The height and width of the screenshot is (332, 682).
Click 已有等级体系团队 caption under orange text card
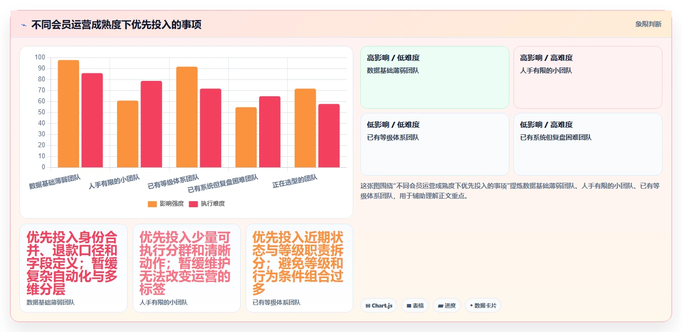tap(276, 303)
